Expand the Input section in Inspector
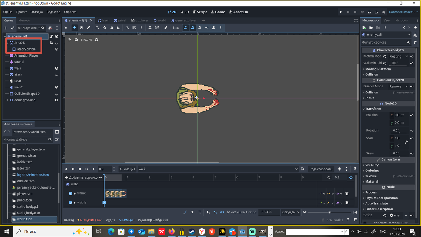The width and height of the screenshot is (421, 237). pyautogui.click(x=369, y=98)
